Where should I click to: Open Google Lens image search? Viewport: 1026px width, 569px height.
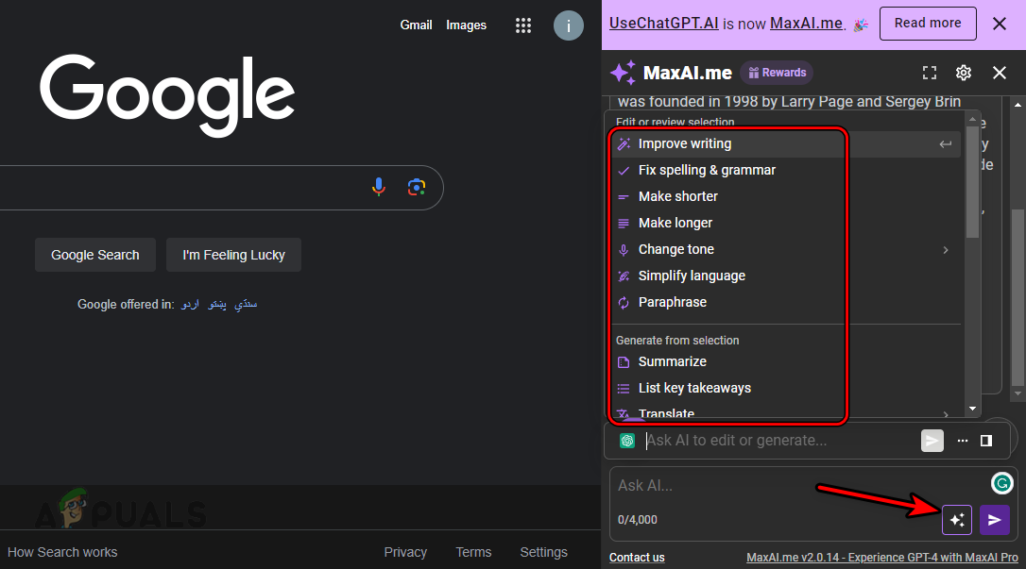tap(417, 188)
